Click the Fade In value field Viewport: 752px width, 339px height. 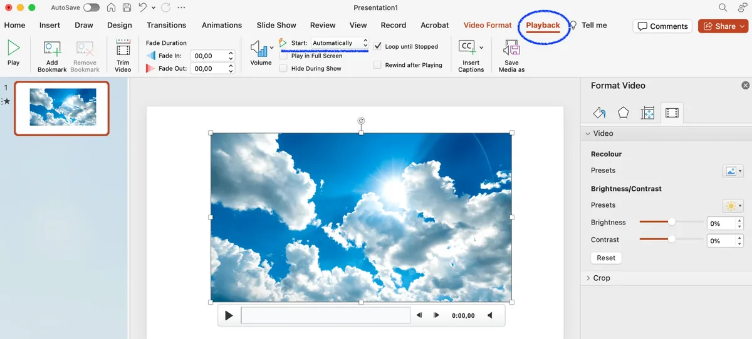[209, 56]
